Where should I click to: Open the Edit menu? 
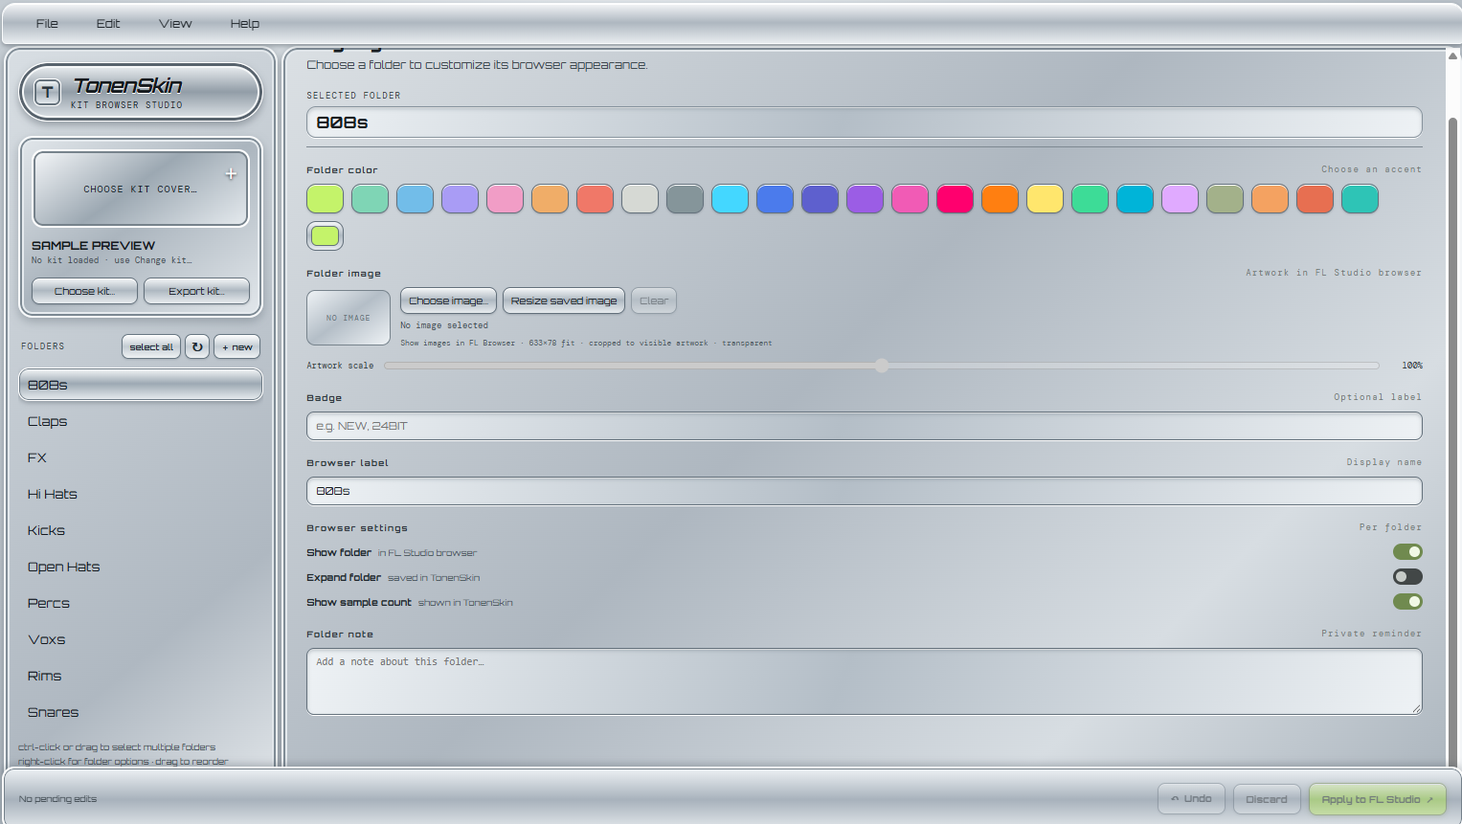click(108, 23)
